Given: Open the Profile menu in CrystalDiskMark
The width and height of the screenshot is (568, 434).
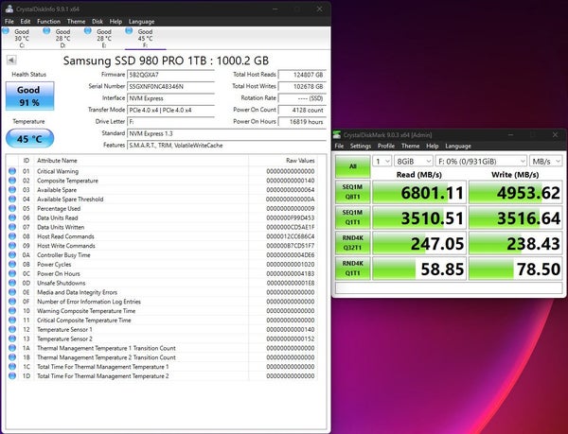Looking at the screenshot, I should (x=386, y=146).
